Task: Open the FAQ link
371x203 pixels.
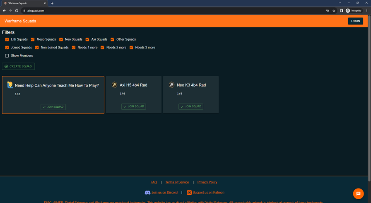Action: pyautogui.click(x=154, y=182)
